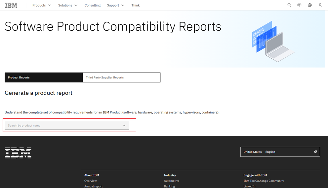The width and height of the screenshot is (328, 188).
Task: Open the Overview footer link
Action: coord(90,181)
